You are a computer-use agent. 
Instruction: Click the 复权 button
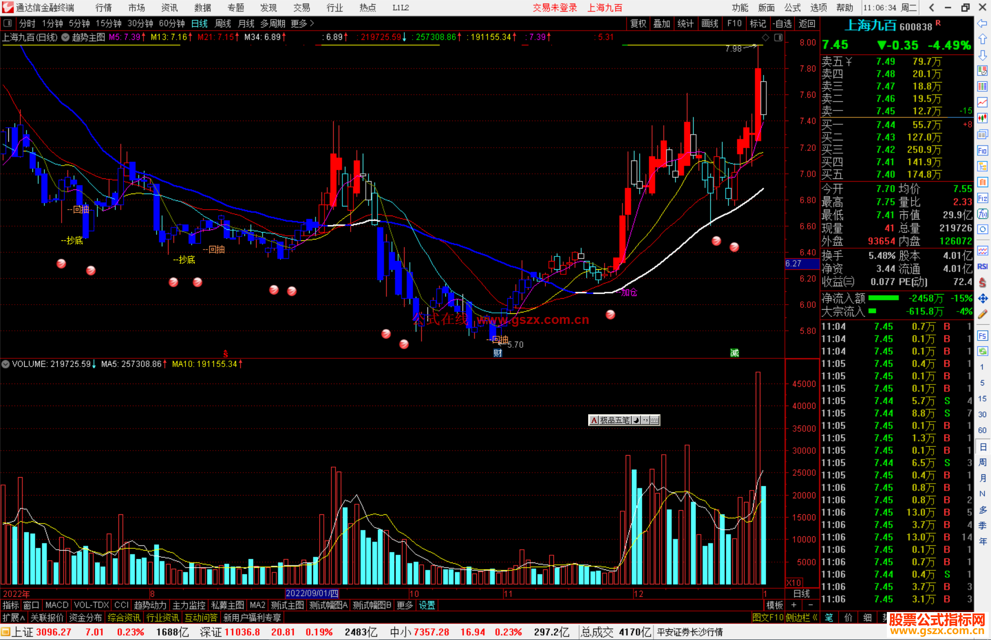pyautogui.click(x=638, y=23)
